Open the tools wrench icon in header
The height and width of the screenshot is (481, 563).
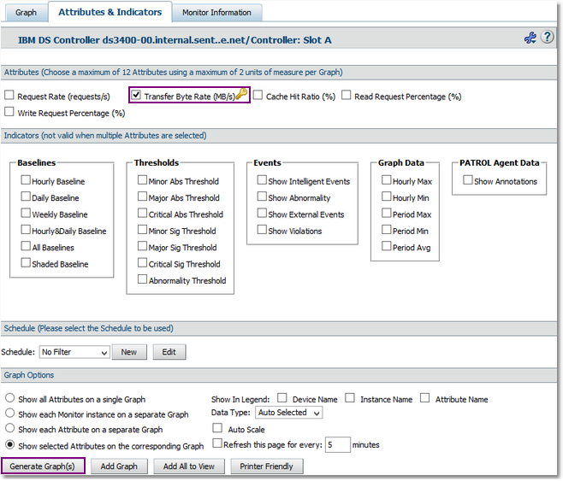coord(530,38)
